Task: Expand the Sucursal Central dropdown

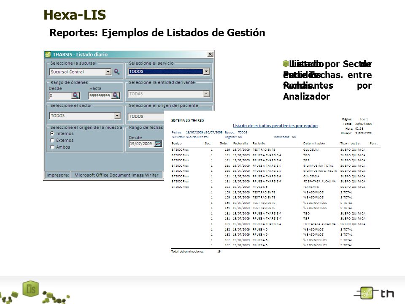Action: (x=108, y=72)
